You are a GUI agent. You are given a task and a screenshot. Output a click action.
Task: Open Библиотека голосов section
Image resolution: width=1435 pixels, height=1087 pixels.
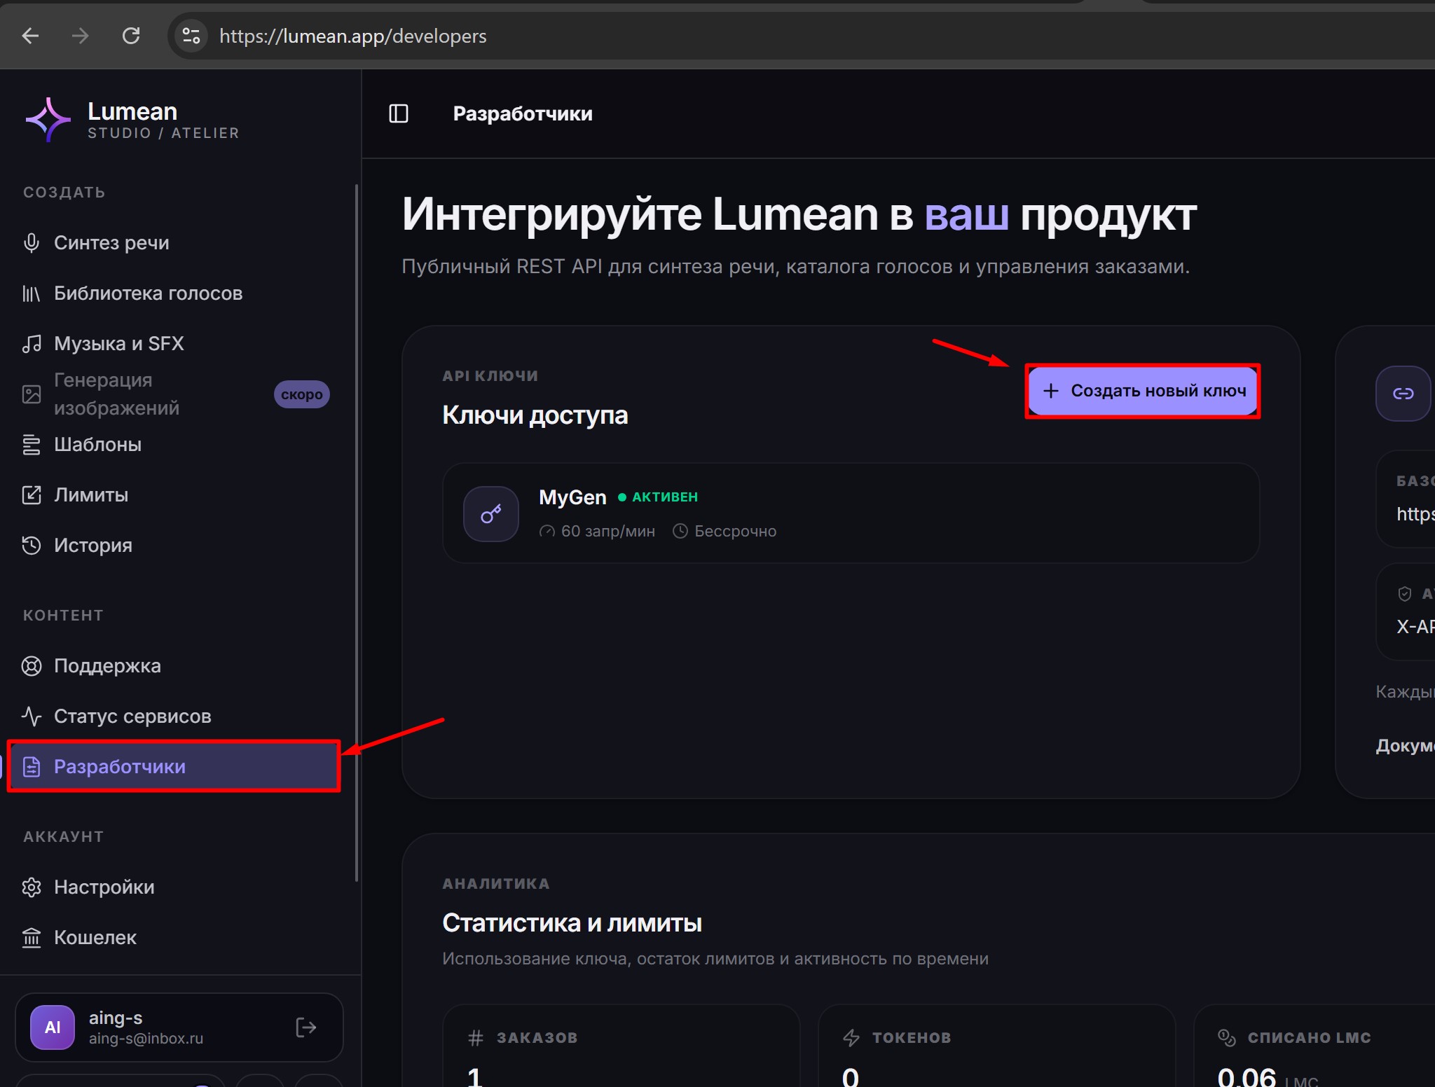click(x=181, y=293)
